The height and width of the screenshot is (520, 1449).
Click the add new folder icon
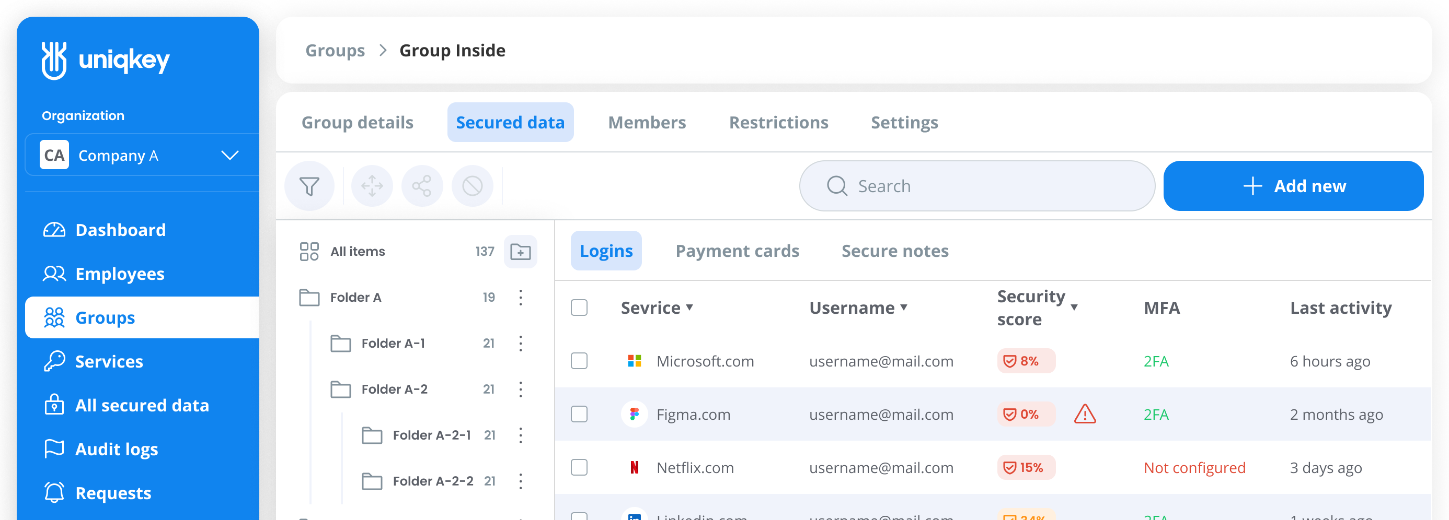[x=520, y=252]
